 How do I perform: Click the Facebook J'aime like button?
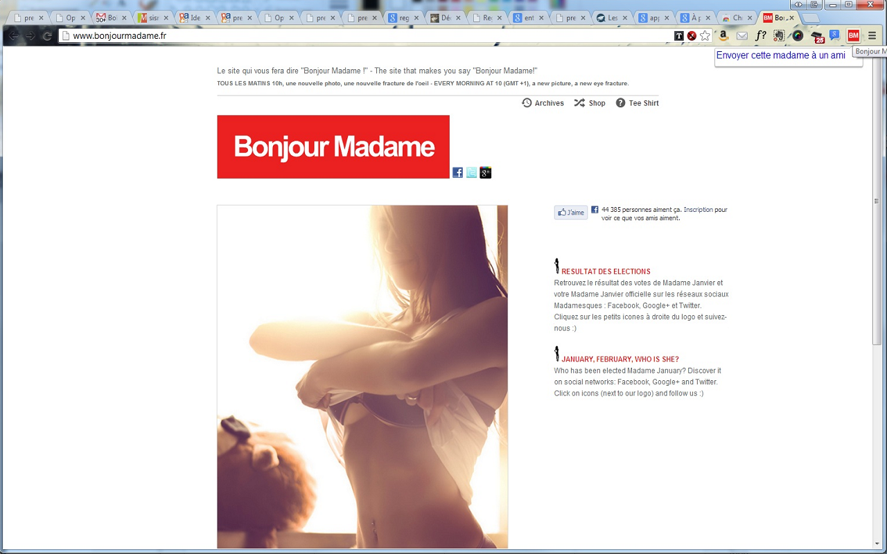pyautogui.click(x=571, y=213)
